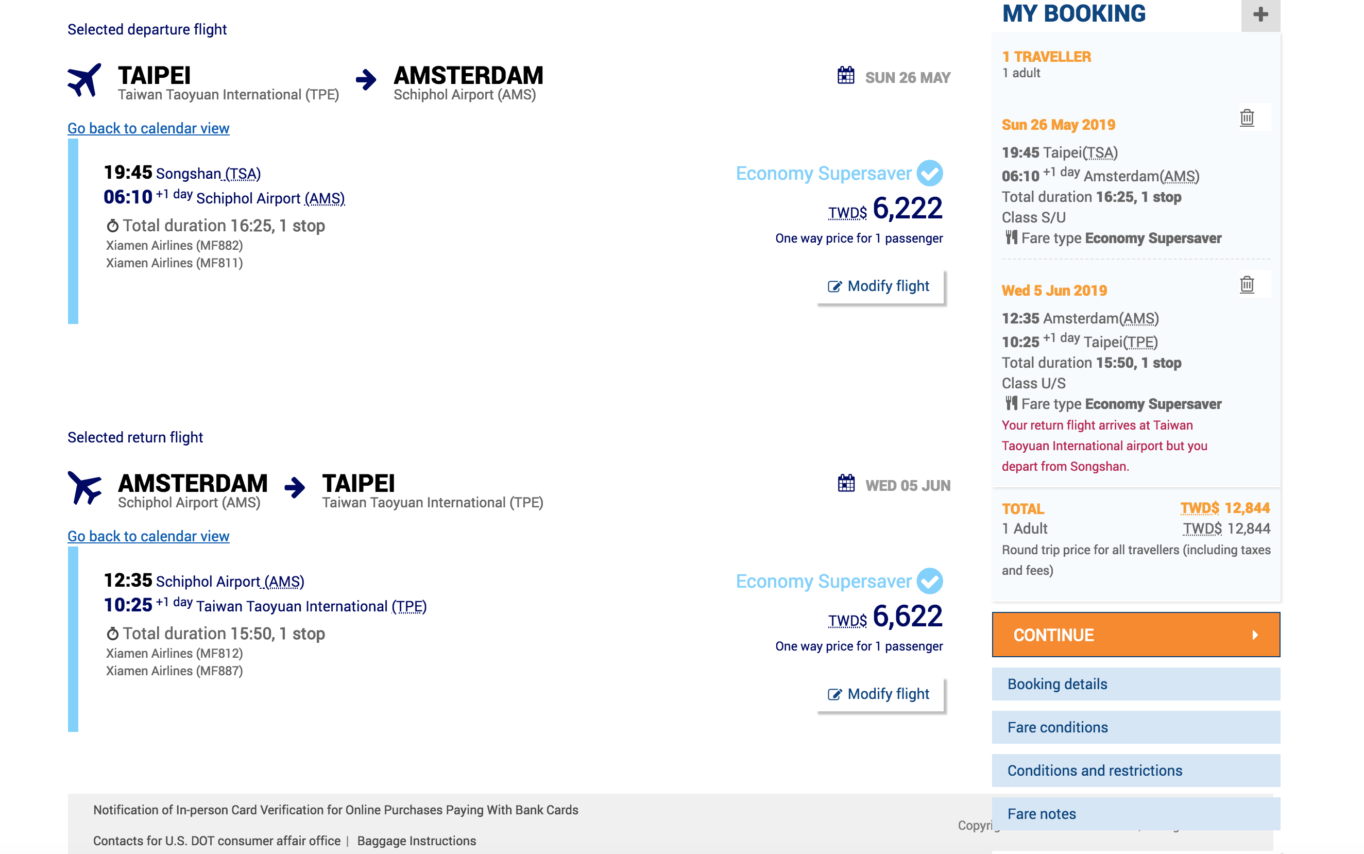Modify the Amsterdam to Taipei return flight

(x=880, y=694)
